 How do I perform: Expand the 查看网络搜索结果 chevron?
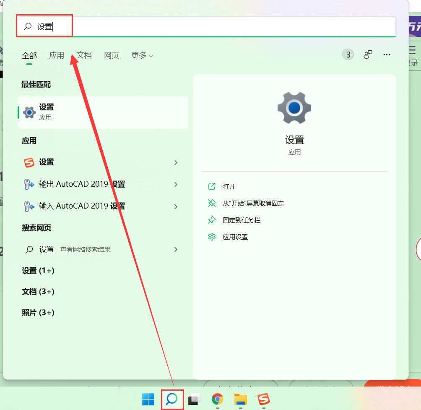point(176,249)
